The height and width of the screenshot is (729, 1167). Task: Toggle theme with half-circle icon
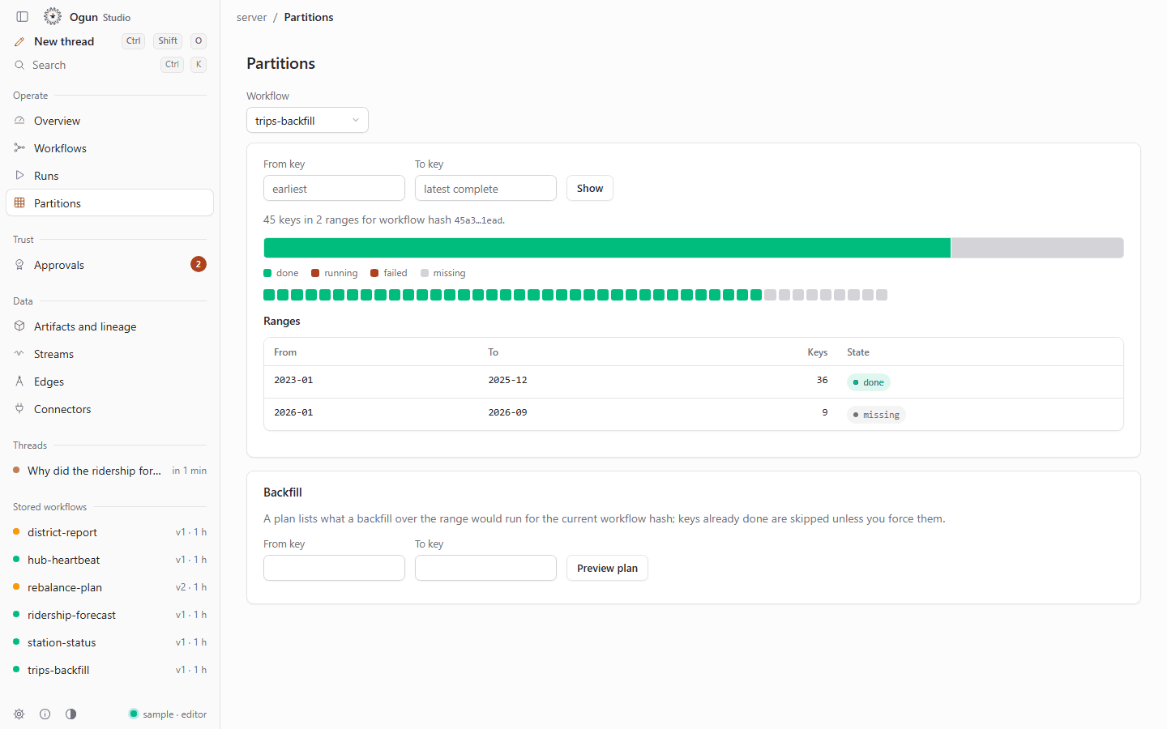pyautogui.click(x=71, y=714)
